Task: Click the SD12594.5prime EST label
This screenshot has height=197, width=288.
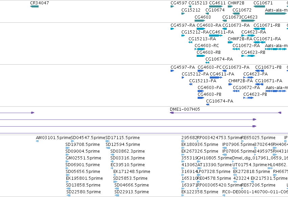Action: (123, 145)
